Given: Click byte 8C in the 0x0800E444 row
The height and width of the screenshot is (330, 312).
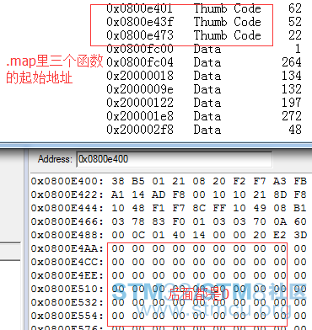Looking at the screenshot, I should 199,208.
